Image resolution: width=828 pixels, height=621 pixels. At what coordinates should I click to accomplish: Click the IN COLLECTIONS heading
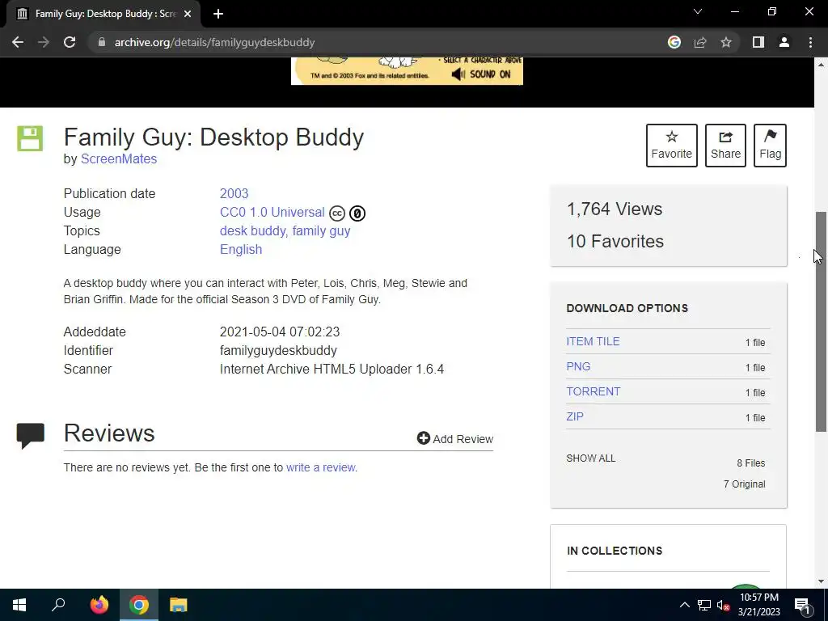(x=615, y=551)
